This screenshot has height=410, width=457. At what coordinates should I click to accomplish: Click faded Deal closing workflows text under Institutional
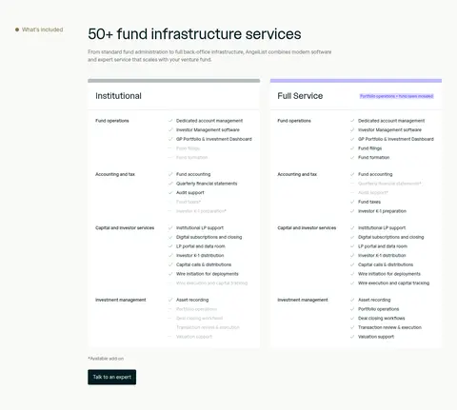[200, 319]
